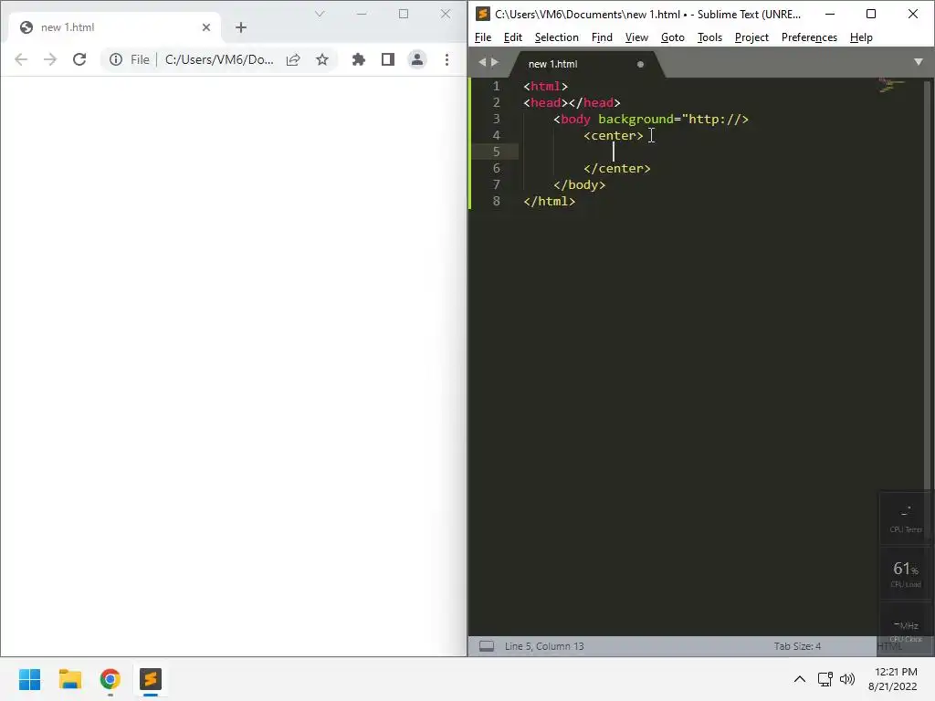Screen dimensions: 935x701
Task: Click unsaved dot on new 1.html Sublime tab
Action: click(640, 64)
